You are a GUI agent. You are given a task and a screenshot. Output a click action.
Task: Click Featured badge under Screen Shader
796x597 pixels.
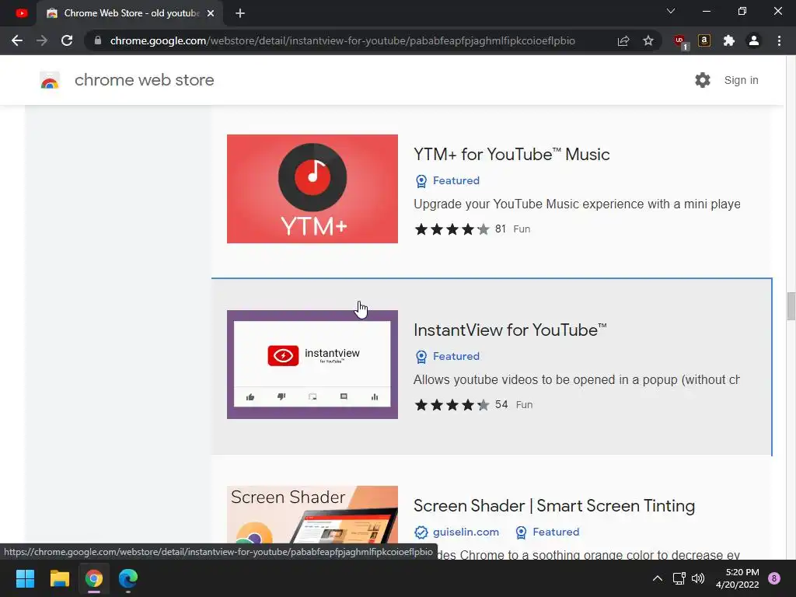point(547,532)
